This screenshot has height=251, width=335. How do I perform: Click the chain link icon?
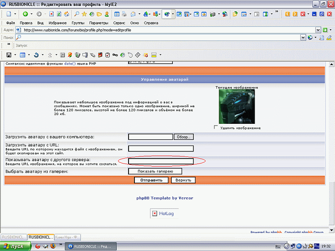point(115,55)
